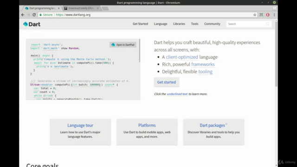This screenshot has height=167, width=297.
Task: Click the "Core goals" heading
Action: 42,165
